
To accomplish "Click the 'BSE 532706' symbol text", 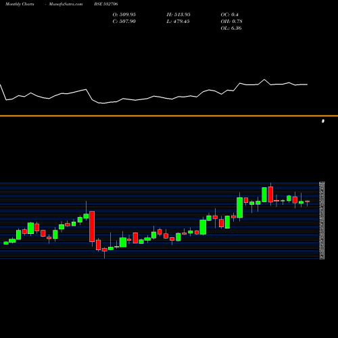I will tap(106, 4).
